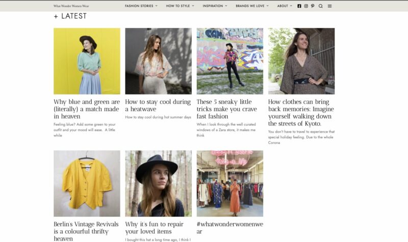This screenshot has height=242, width=408.
Task: Click the graffiti wall photo thumbnail
Action: click(230, 61)
